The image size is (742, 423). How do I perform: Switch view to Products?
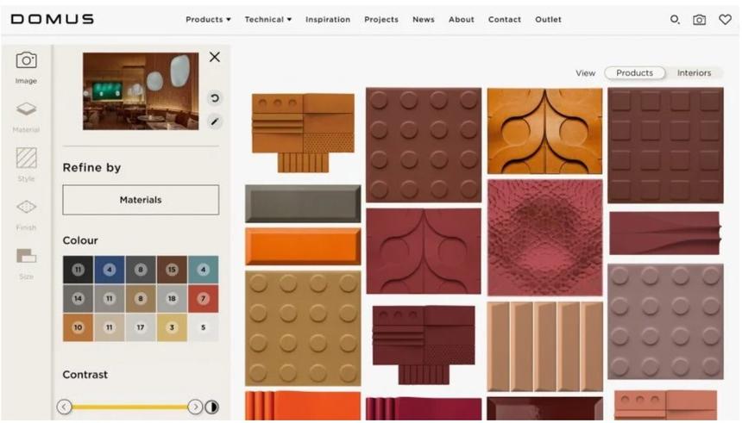[x=634, y=72]
